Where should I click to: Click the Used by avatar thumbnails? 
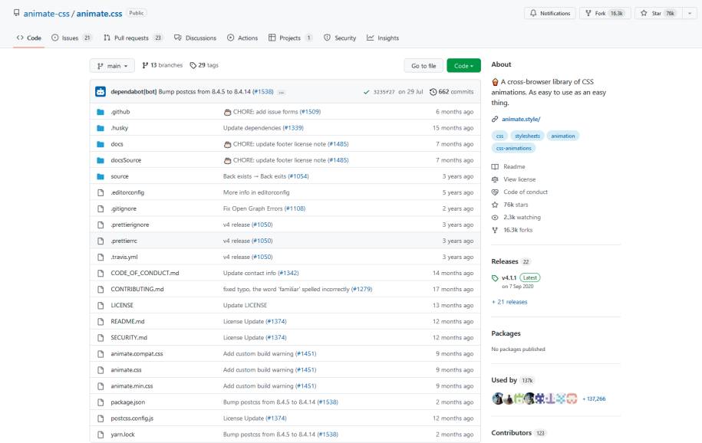pyautogui.click(x=535, y=399)
